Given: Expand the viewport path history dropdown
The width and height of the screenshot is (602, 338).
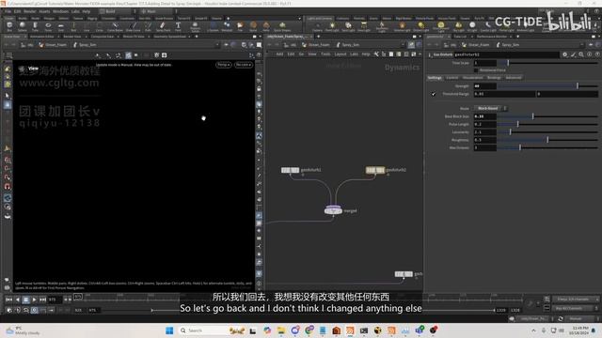Looking at the screenshot, I should click(217, 45).
